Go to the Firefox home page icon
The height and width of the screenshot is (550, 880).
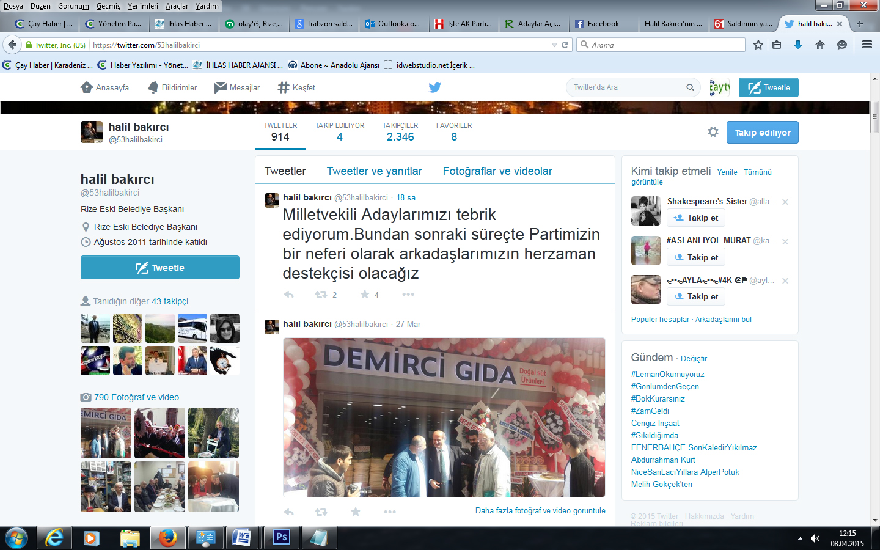[x=820, y=45]
